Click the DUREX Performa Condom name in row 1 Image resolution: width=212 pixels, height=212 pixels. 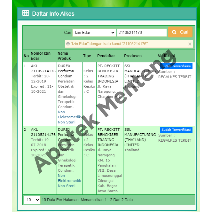(x=66, y=71)
